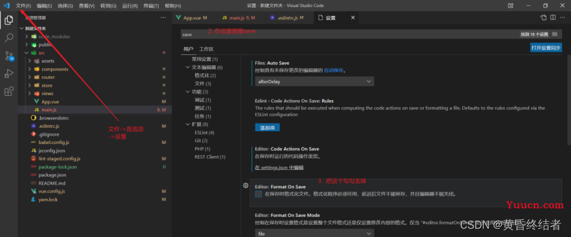Follow the 自动保存 link
Screen dimensions: 571x237
pos(333,71)
